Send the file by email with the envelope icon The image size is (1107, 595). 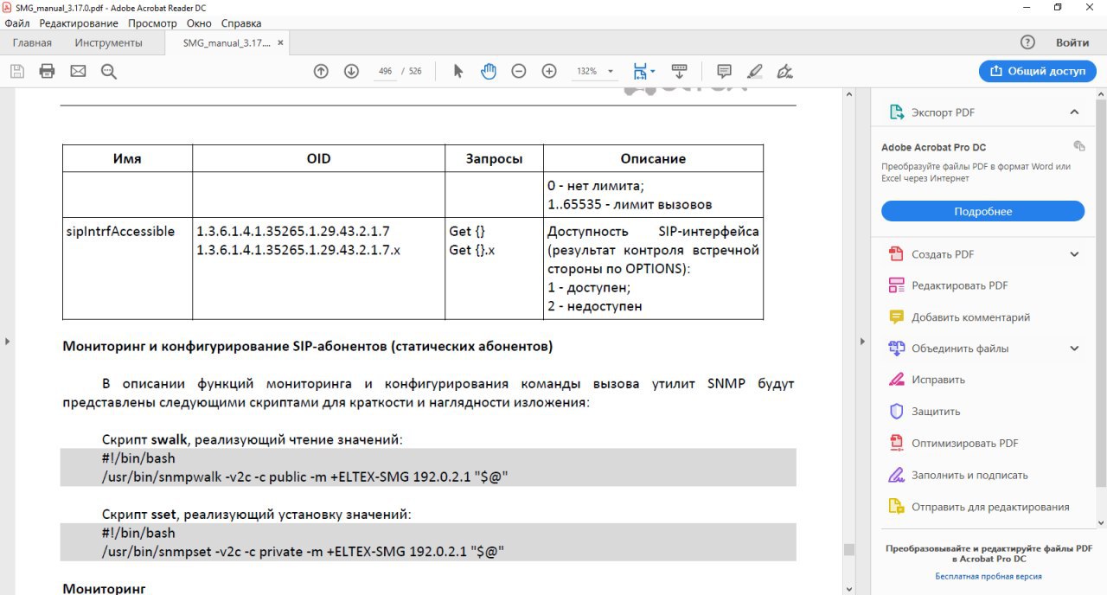(78, 71)
